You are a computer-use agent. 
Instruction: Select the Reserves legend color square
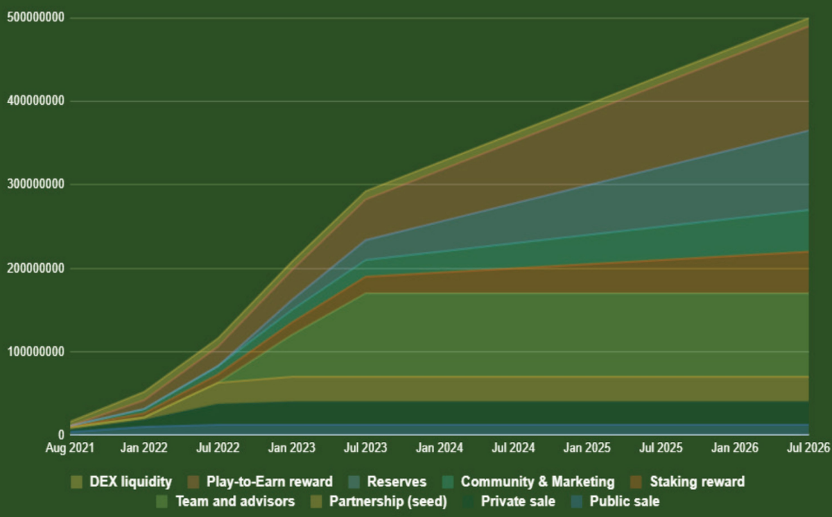tap(354, 482)
